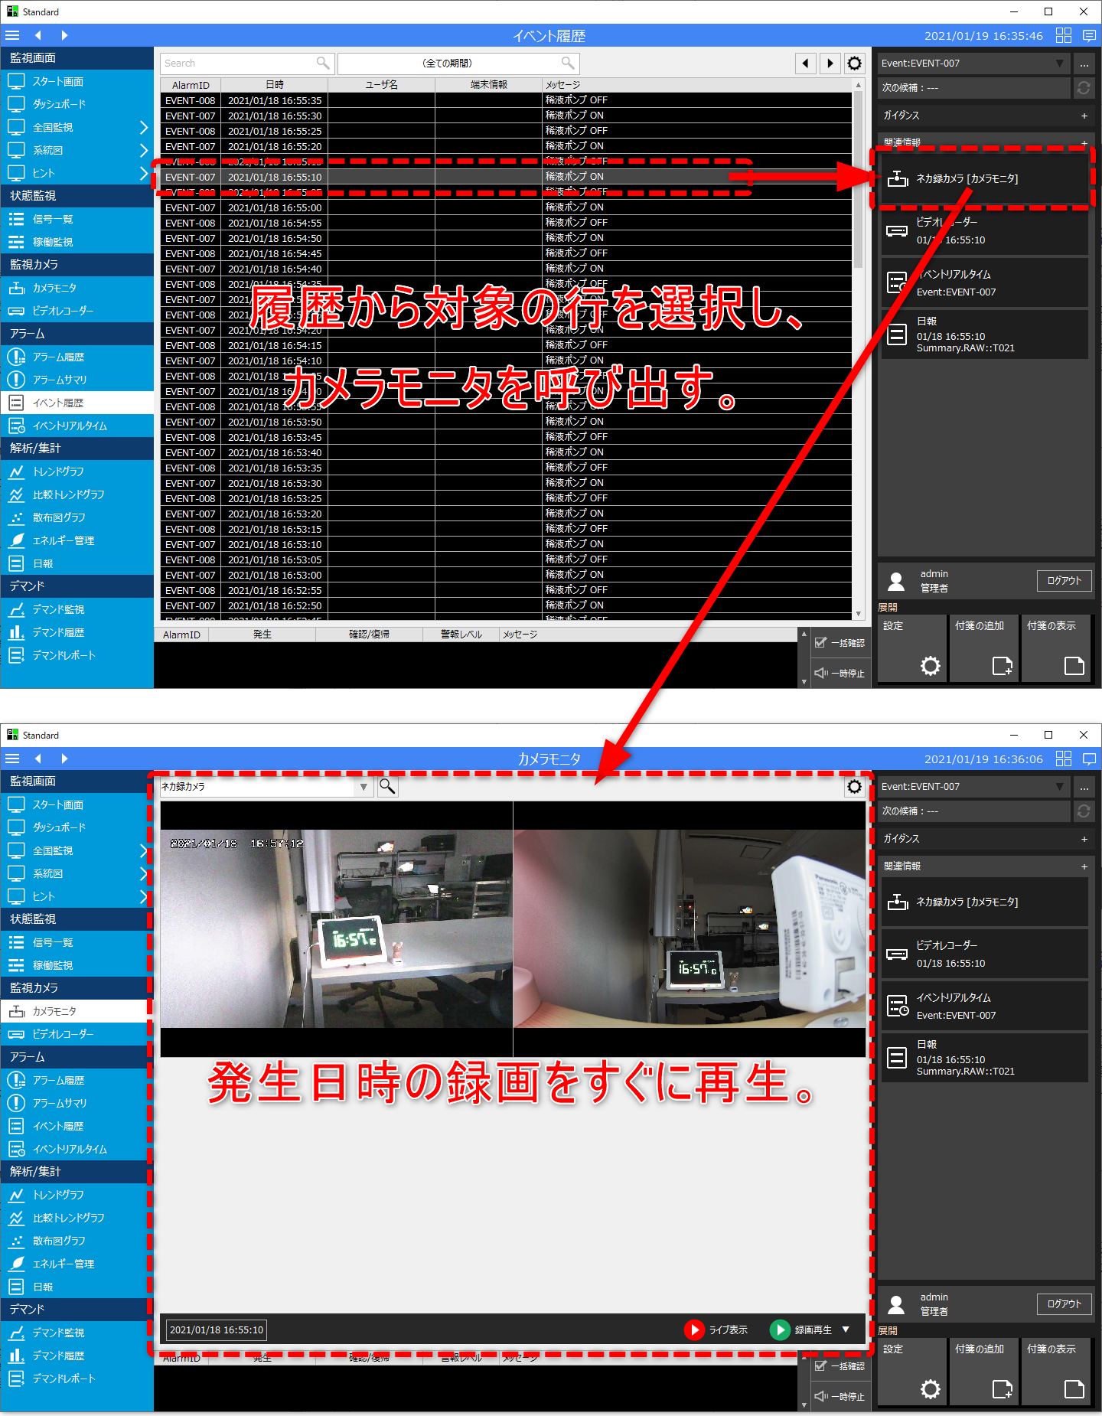Image resolution: width=1102 pixels, height=1416 pixels.
Task: Go to next page of event history list
Action: tap(830, 64)
